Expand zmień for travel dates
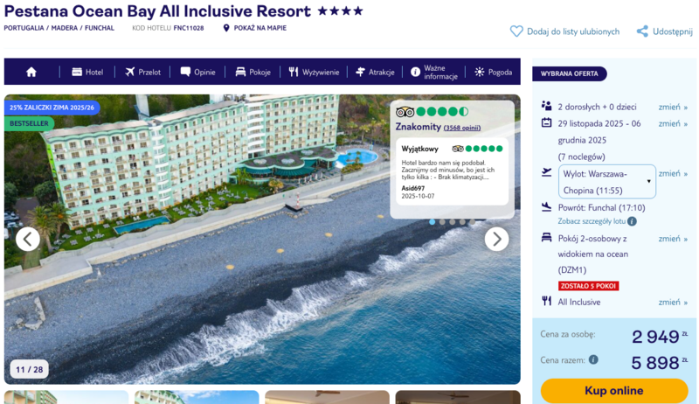The image size is (699, 404). click(x=672, y=124)
